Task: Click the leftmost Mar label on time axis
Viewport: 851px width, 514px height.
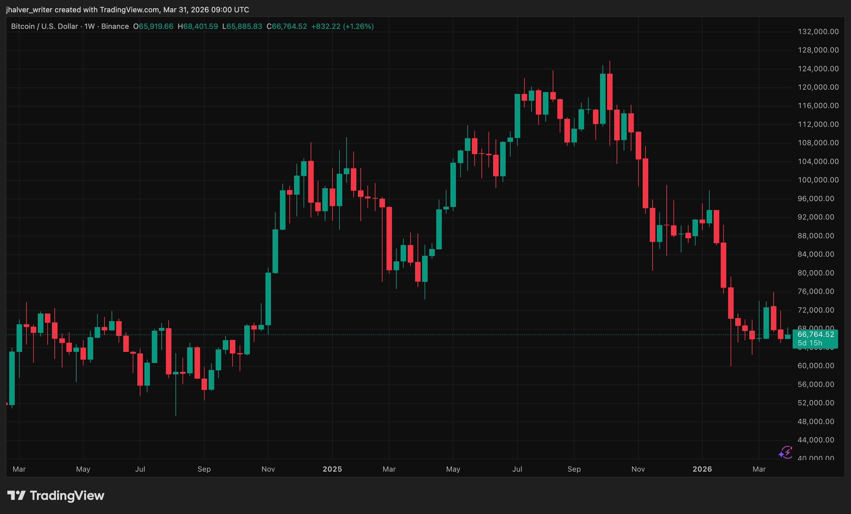Action: pos(19,469)
